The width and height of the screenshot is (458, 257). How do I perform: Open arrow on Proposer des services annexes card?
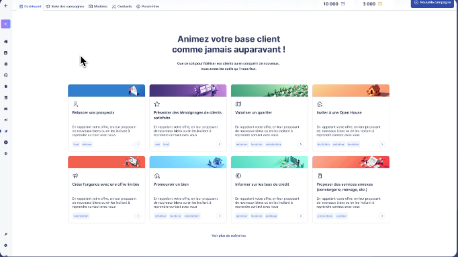[x=381, y=216]
